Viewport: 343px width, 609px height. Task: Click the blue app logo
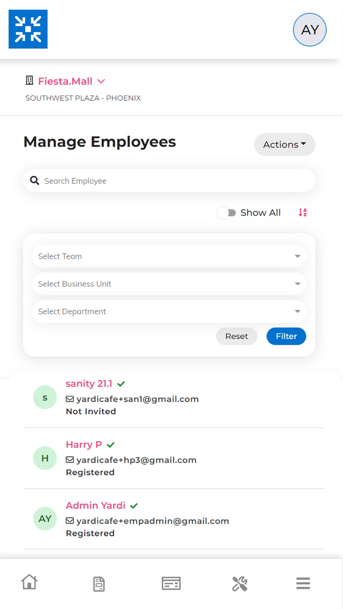28,29
